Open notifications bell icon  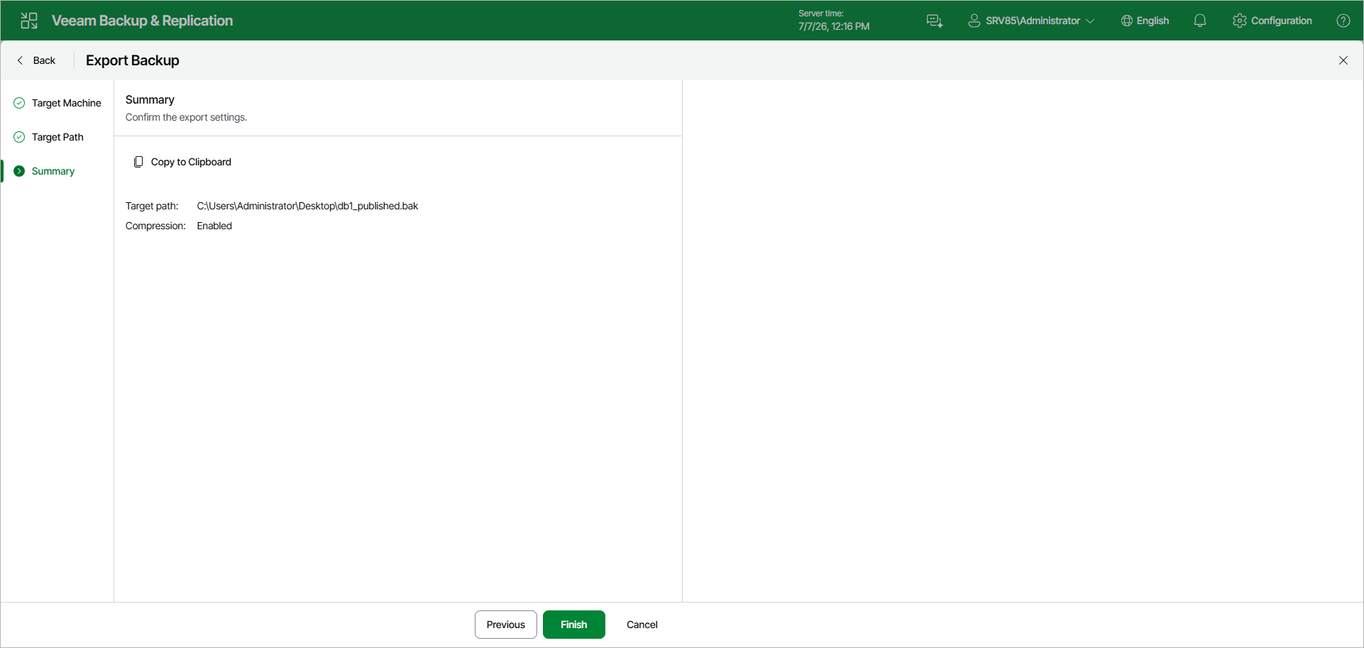point(1200,21)
